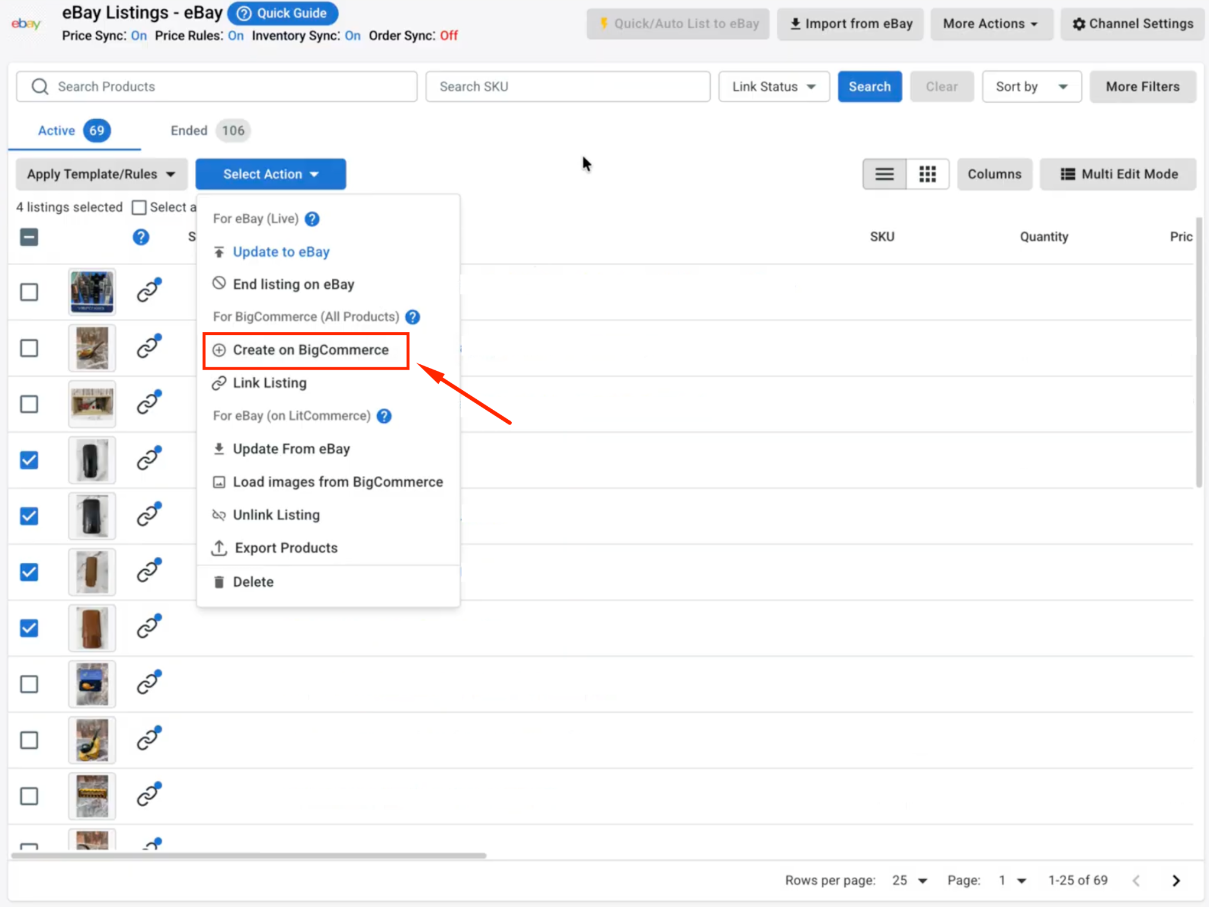
Task: Toggle the header select-all checkbox
Action: tap(29, 237)
